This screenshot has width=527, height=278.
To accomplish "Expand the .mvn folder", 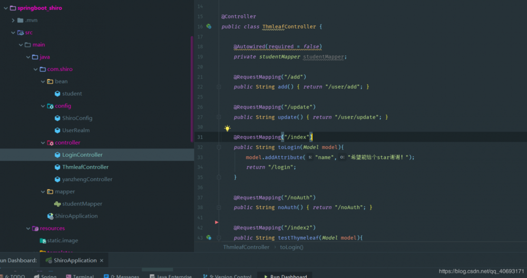I will pyautogui.click(x=13, y=21).
